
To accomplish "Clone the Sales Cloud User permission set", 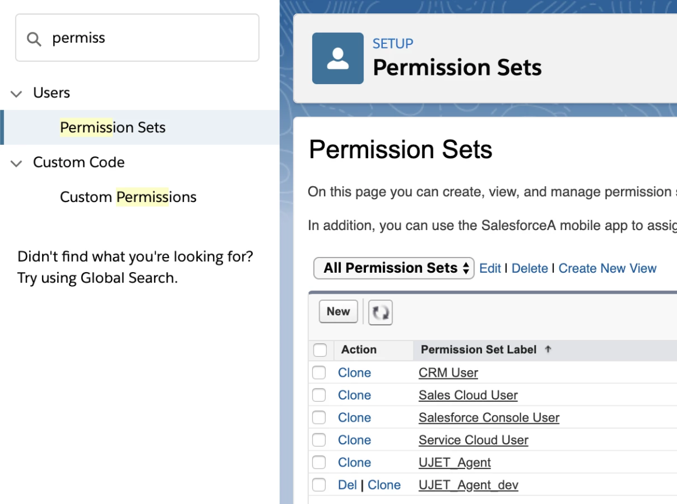I will click(x=354, y=395).
